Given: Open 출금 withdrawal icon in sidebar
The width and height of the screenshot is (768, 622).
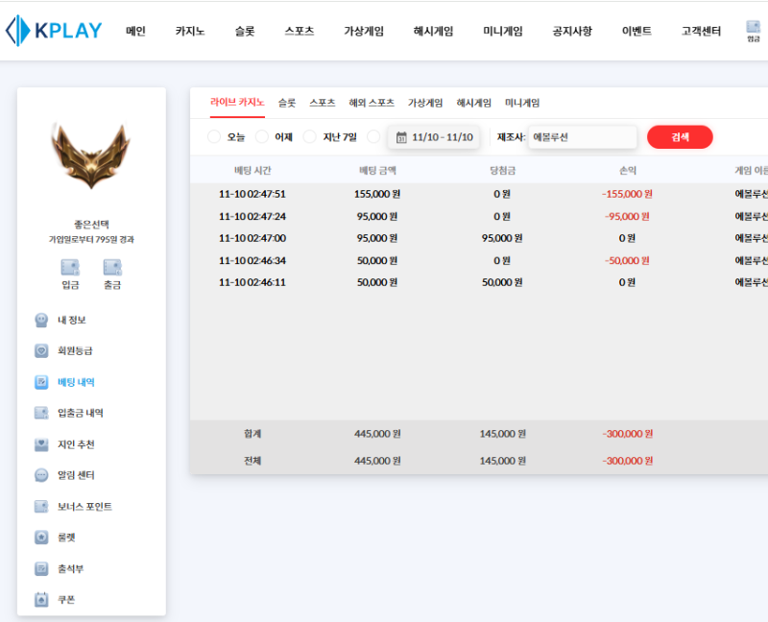Looking at the screenshot, I should [x=112, y=268].
